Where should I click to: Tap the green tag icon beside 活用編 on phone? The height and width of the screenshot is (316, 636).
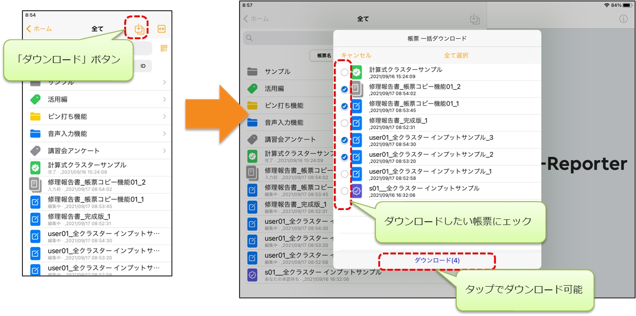[35, 99]
